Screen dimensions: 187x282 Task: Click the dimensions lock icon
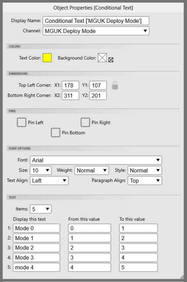pos(115,85)
